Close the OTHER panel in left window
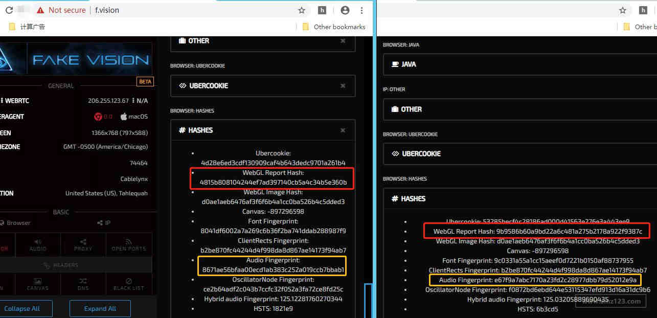The height and width of the screenshot is (318, 657). pos(343,41)
